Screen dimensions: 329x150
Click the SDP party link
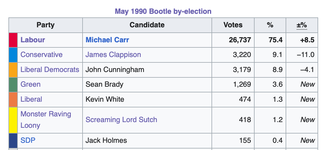[28, 140]
